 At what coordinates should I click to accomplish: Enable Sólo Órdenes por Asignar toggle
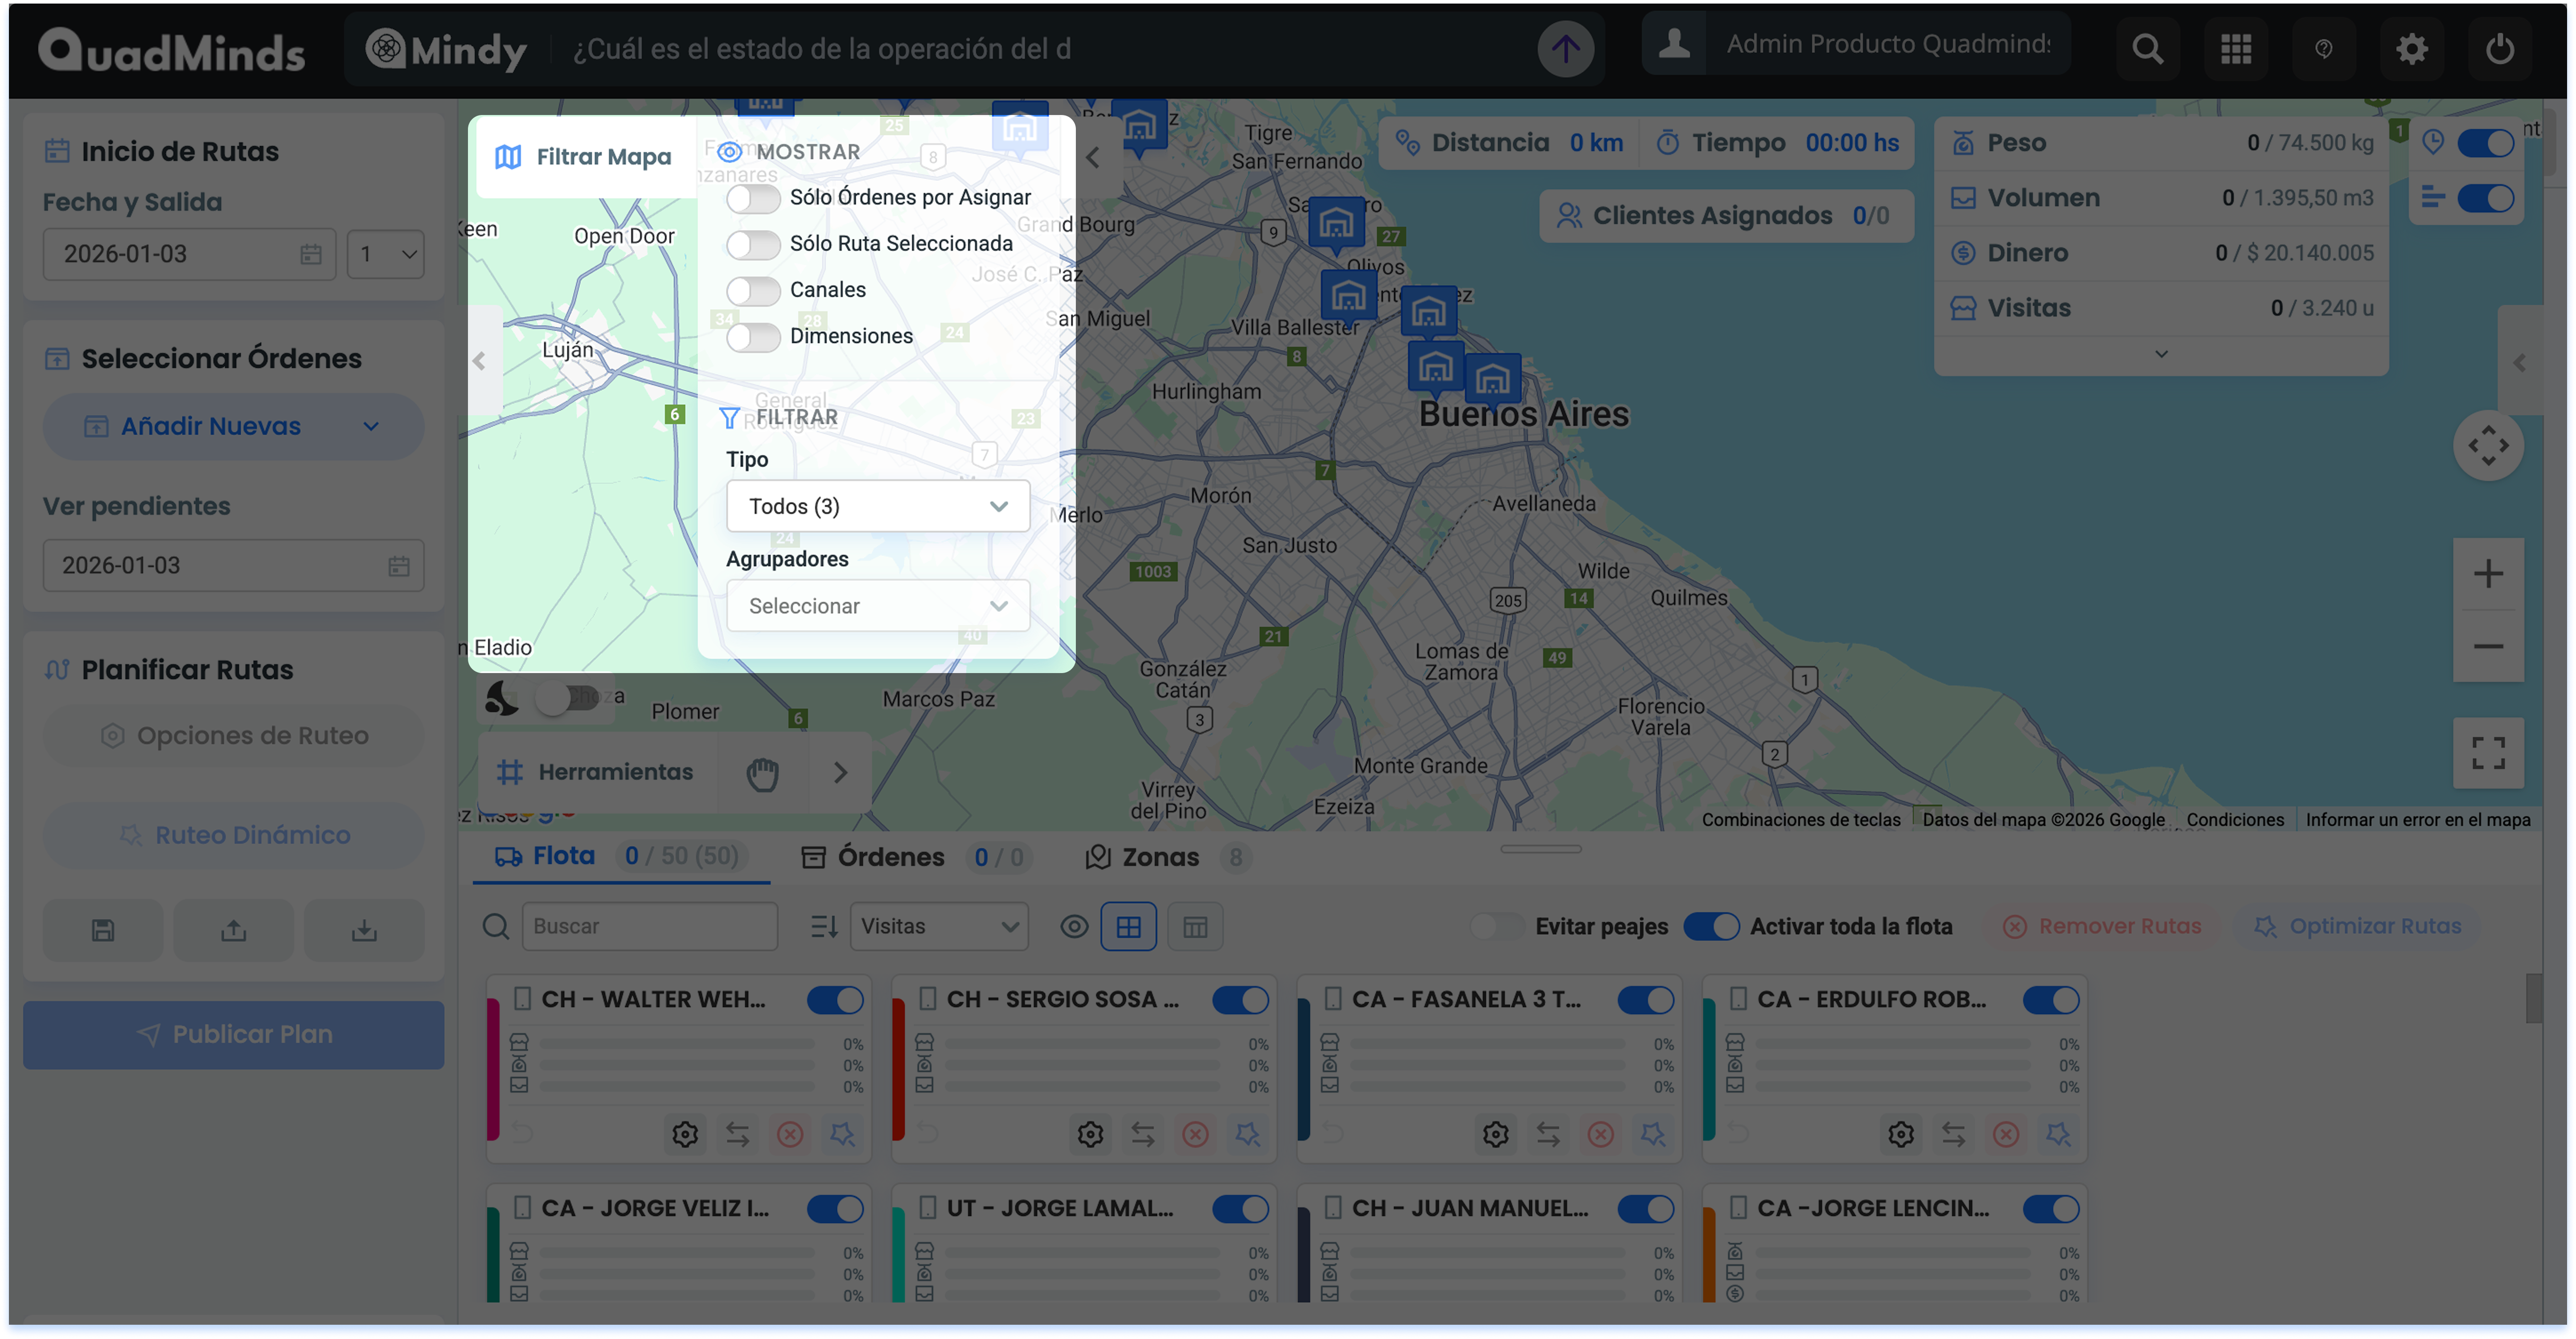click(753, 198)
